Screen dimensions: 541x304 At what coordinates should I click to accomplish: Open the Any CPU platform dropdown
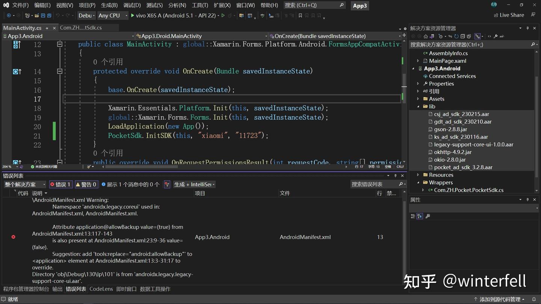point(112,15)
